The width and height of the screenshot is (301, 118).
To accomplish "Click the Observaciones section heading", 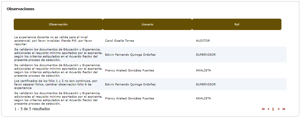I will tap(20, 9).
